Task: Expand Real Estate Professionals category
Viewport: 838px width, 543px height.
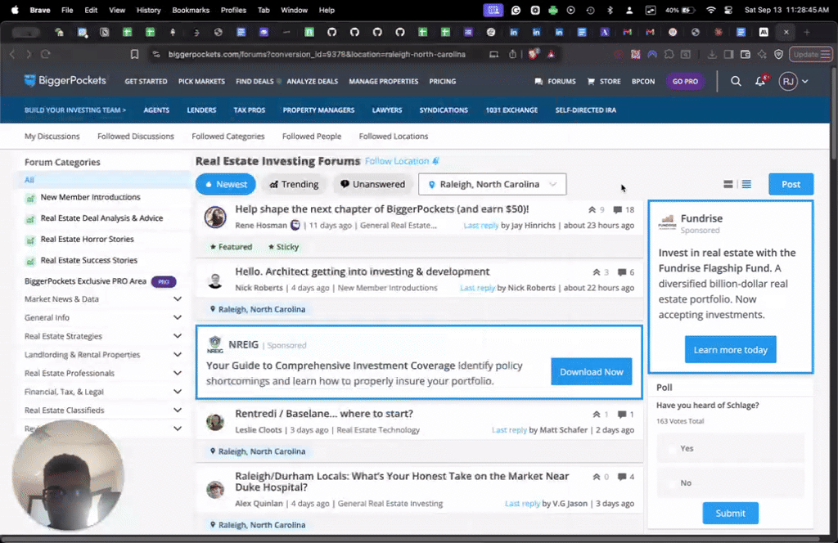Action: pyautogui.click(x=178, y=373)
